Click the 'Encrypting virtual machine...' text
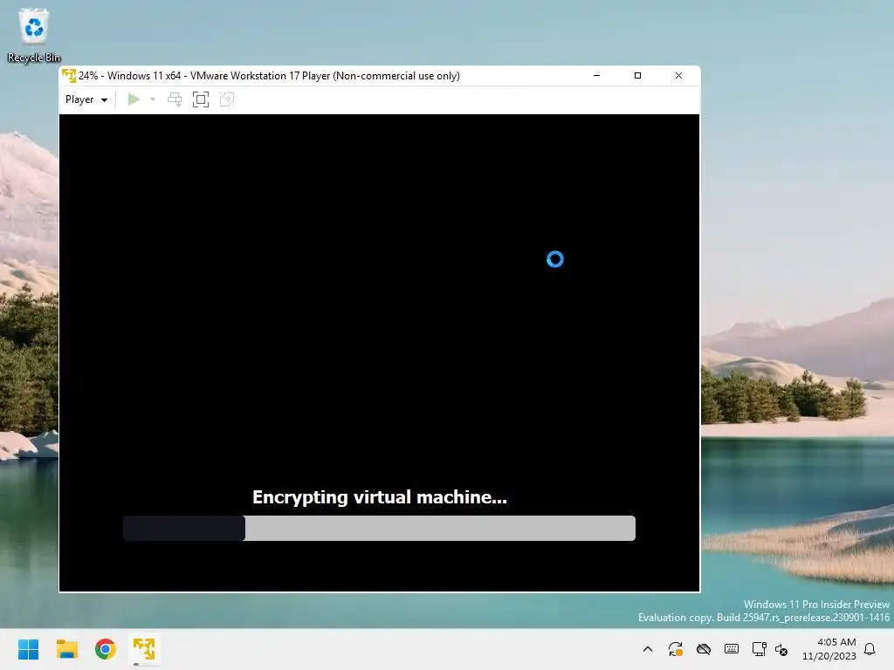 tap(380, 497)
